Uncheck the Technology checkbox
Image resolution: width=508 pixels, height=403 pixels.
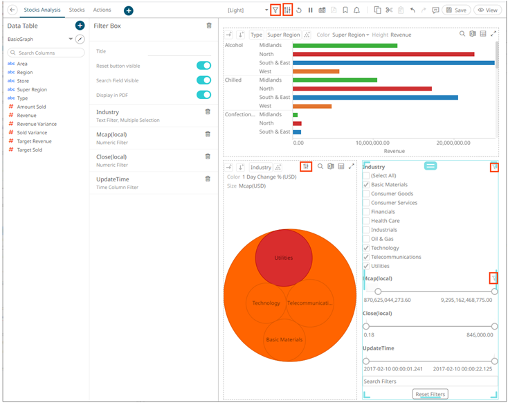366,248
